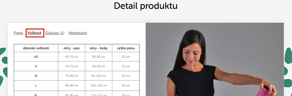The width and height of the screenshot is (292, 96).
Task: Click the waist value '80-85 cm'
Action: pyautogui.click(x=71, y=86)
